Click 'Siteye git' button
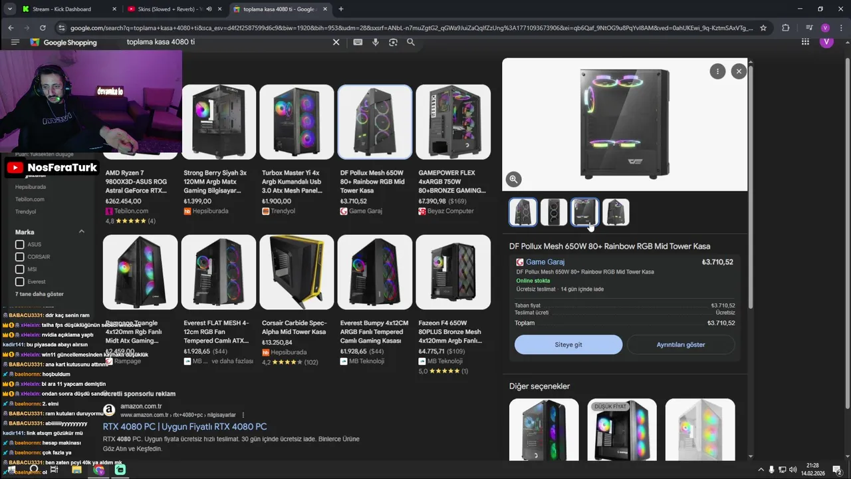Screen dimensions: 851x479 (568, 345)
